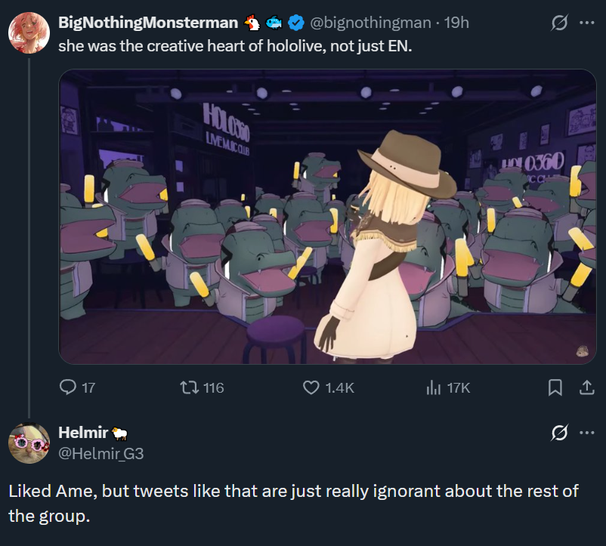Open Helmir's cat profile avatar

point(29,443)
